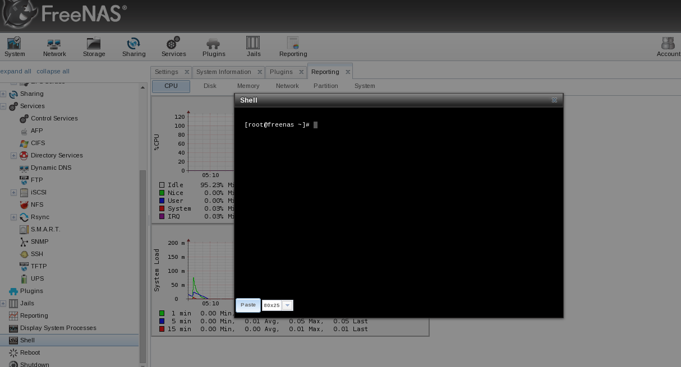This screenshot has height=367, width=681.
Task: Expand the Directory Services node
Action: pyautogui.click(x=14, y=155)
